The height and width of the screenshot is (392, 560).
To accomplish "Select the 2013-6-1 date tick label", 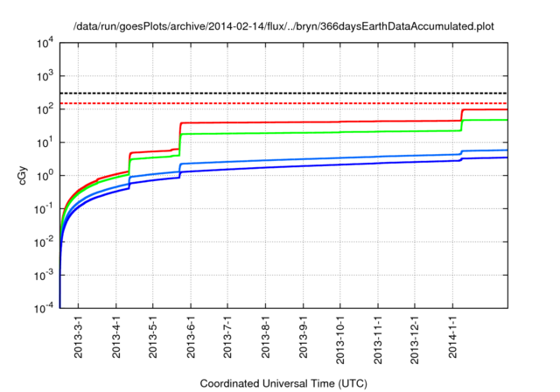I will pyautogui.click(x=191, y=338).
